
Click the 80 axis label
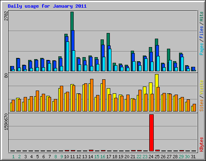click(x=6, y=76)
